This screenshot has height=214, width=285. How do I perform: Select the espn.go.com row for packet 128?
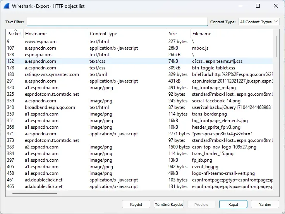point(139,55)
